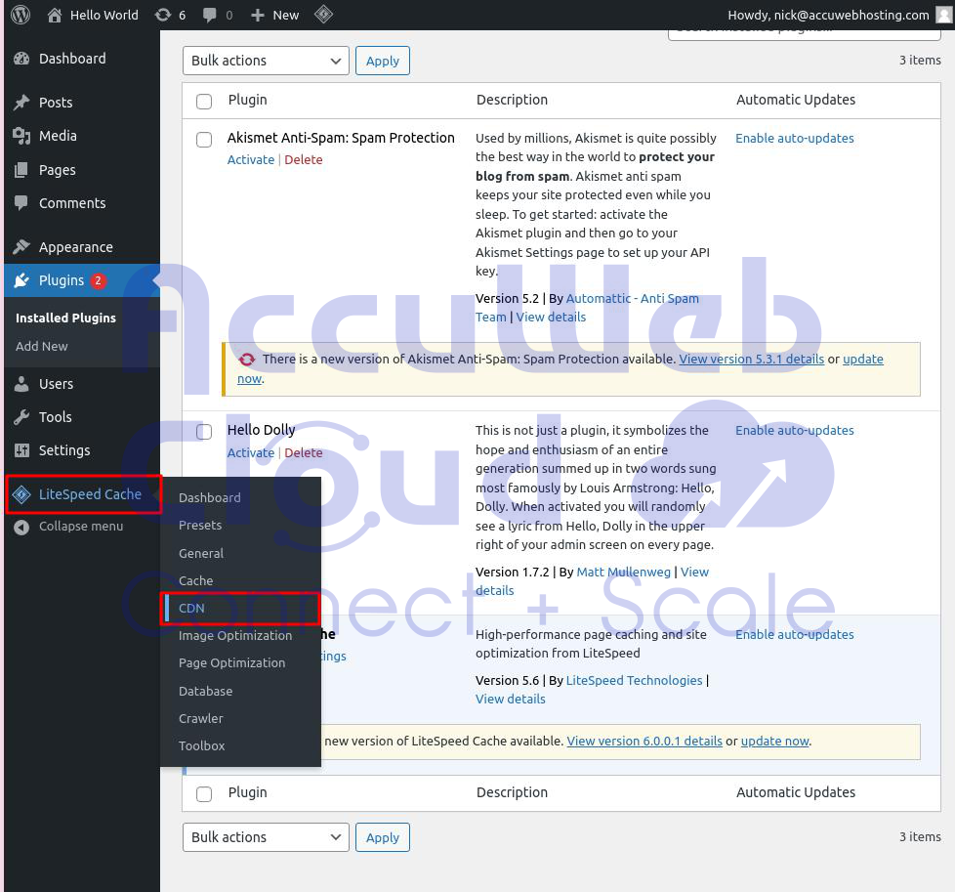Click the WordPress logo icon in admin bar
This screenshot has width=955, height=892.
pyautogui.click(x=21, y=15)
